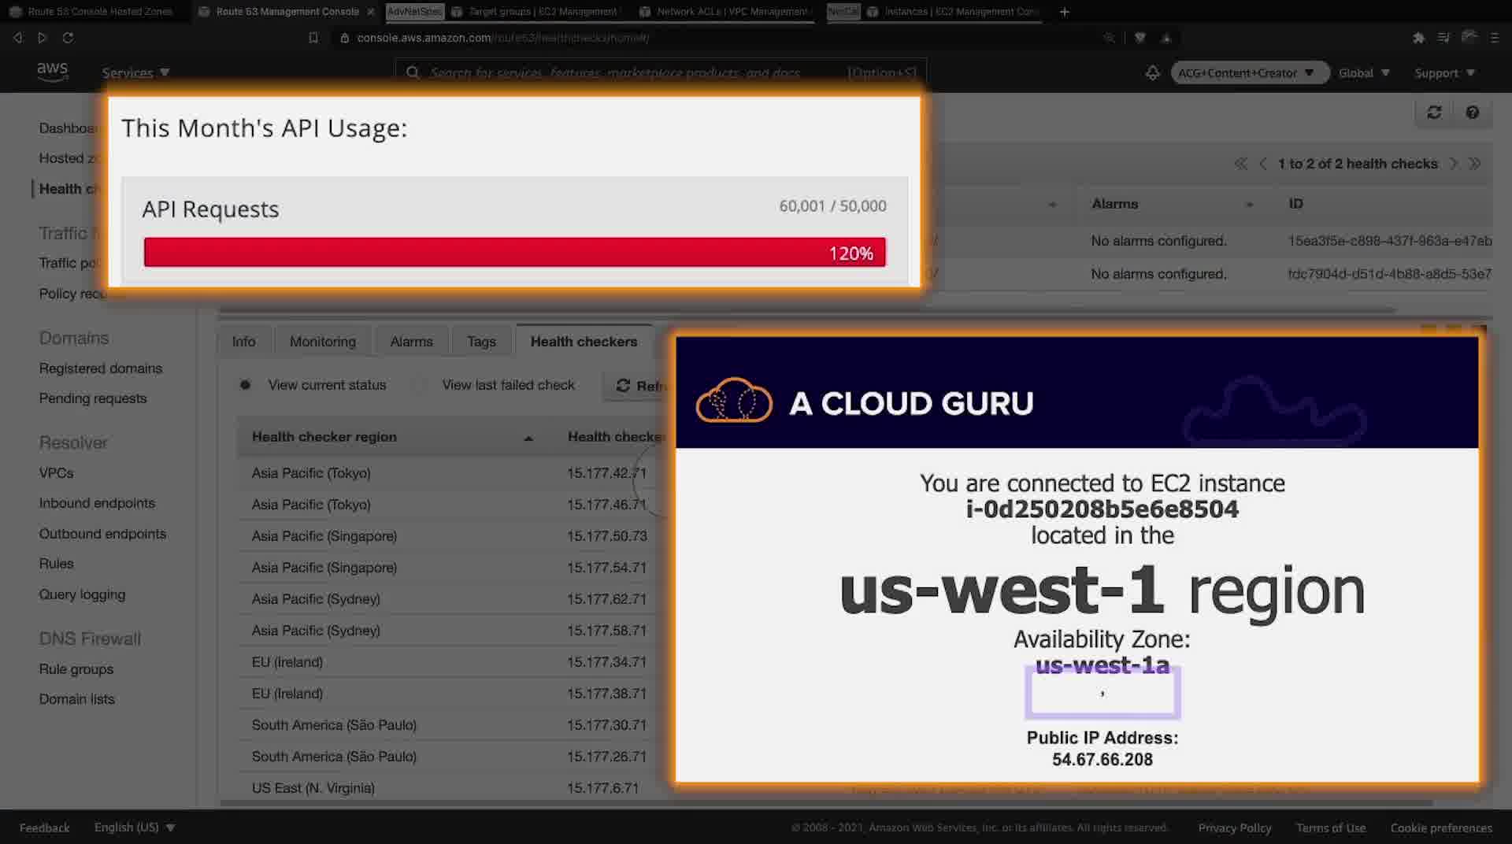Go to VPCs under Resolver
Image resolution: width=1512 pixels, height=844 pixels.
click(56, 473)
